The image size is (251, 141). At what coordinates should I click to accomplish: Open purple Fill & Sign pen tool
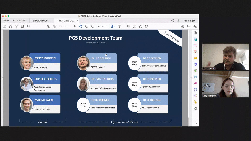(195, 96)
